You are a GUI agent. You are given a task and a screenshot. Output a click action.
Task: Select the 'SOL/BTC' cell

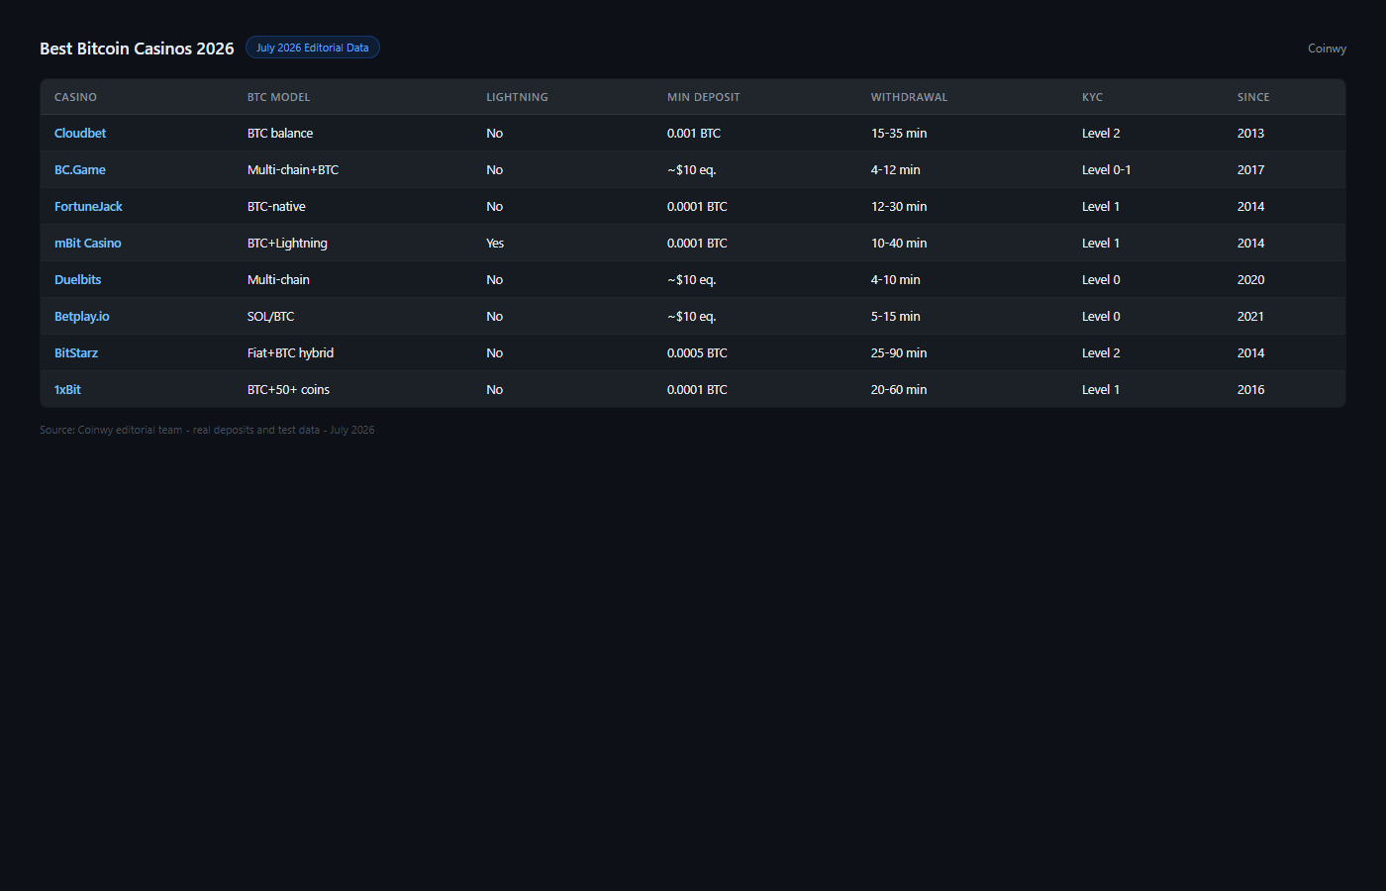(270, 316)
